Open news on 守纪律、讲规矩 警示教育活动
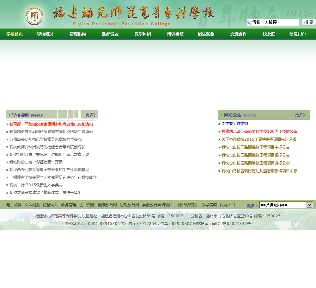Image resolution: width=316 pixels, height=288 pixels. pos(49,155)
